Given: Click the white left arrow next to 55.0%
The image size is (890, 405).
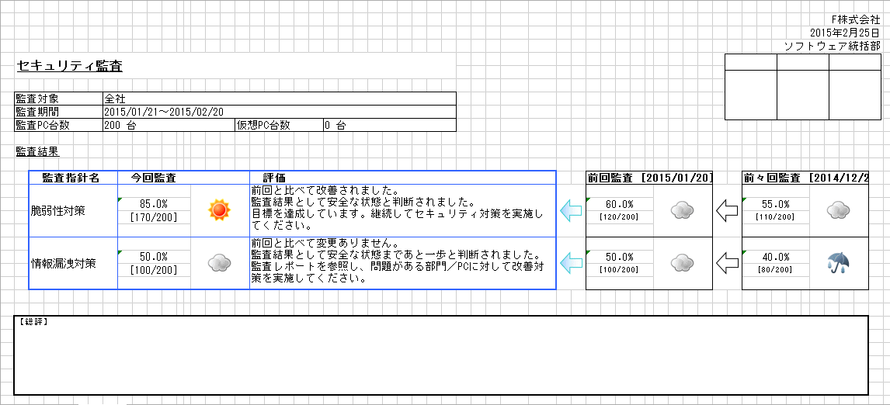Looking at the screenshot, I should [726, 210].
